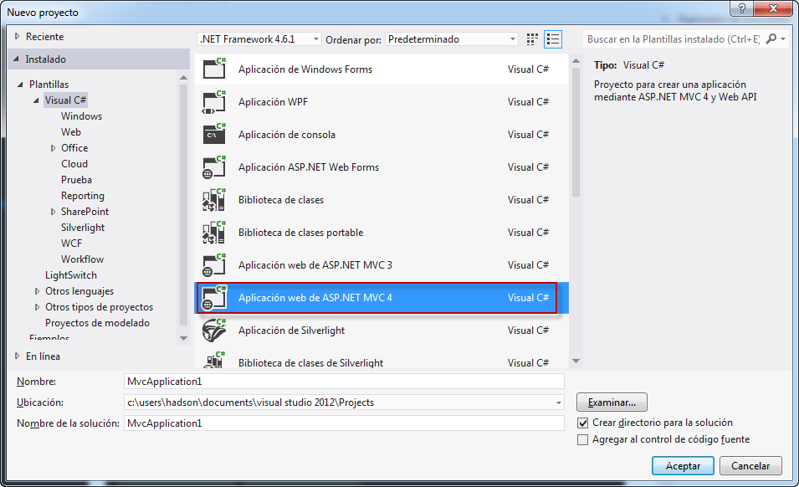Select Web under Visual C# plantillas
The height and width of the screenshot is (487, 799).
(70, 131)
